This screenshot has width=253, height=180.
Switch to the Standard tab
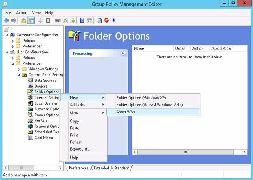pyautogui.click(x=122, y=168)
